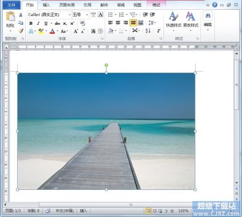Open the borders dropdown arrow

click(126, 31)
